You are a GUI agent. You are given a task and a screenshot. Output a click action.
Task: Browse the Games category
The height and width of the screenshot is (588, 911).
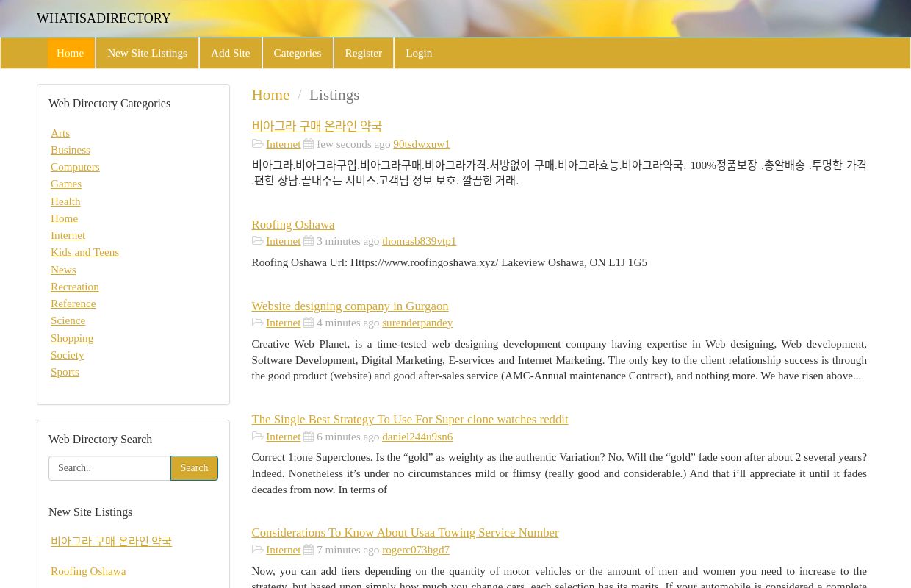coord(66,184)
